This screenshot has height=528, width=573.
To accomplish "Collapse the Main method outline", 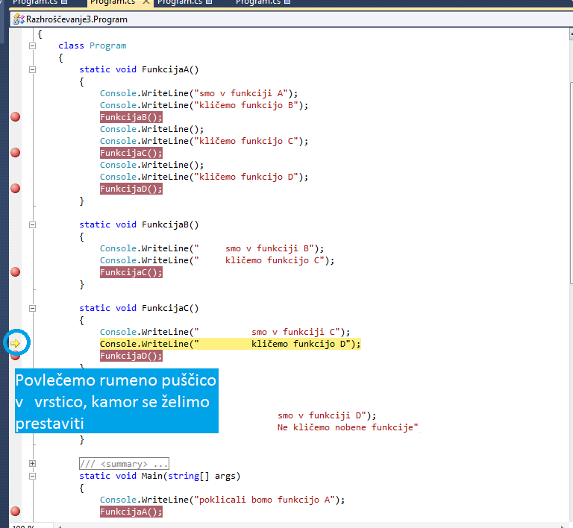I will click(32, 475).
